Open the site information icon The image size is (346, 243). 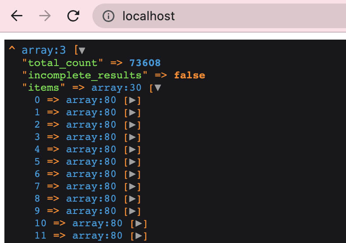(108, 16)
